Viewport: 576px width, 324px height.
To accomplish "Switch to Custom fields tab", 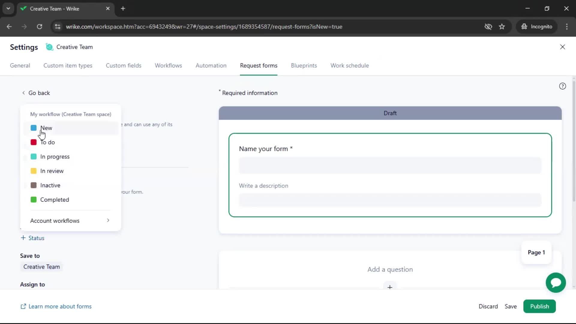I will tap(124, 66).
